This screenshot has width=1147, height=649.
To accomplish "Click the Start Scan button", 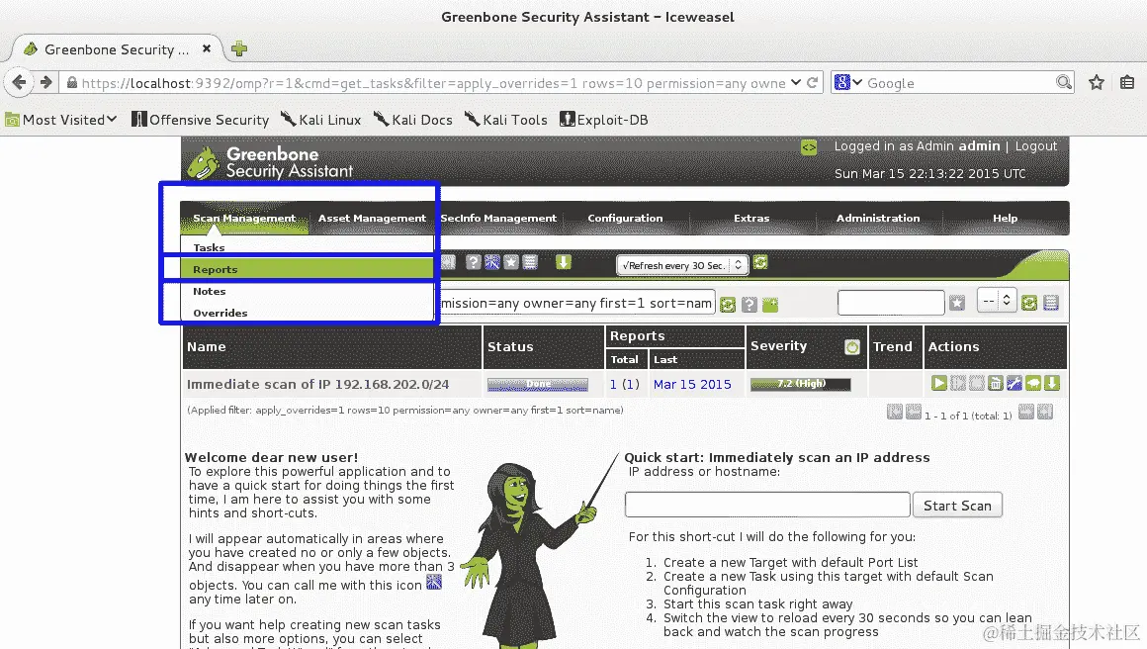I will pyautogui.click(x=957, y=506).
